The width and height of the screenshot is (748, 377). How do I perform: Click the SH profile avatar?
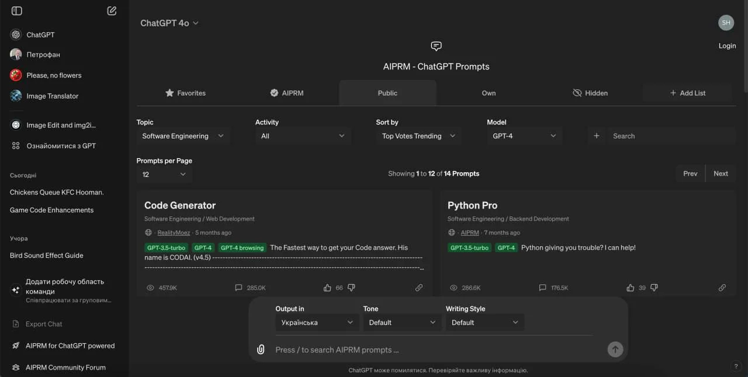[x=726, y=23]
